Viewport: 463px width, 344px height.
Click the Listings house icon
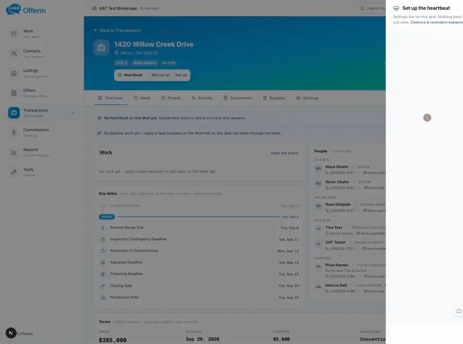[14, 73]
